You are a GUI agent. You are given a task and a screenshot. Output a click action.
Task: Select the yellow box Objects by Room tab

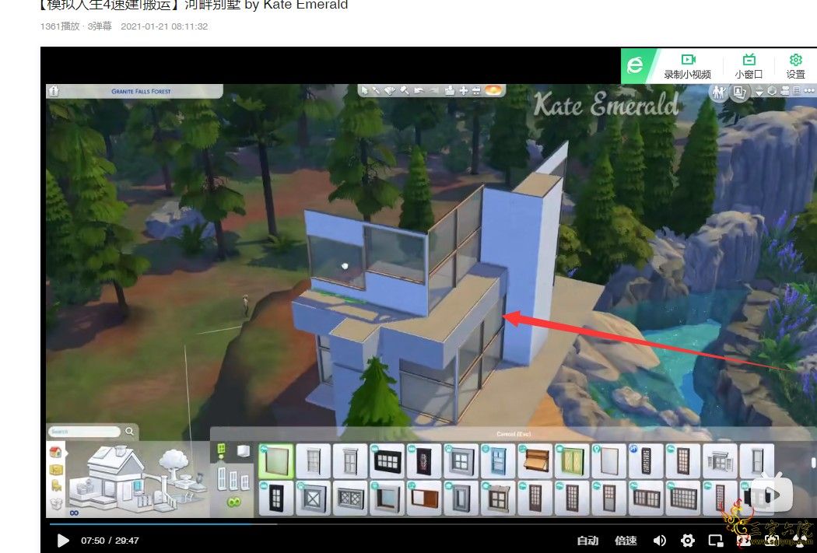(56, 470)
